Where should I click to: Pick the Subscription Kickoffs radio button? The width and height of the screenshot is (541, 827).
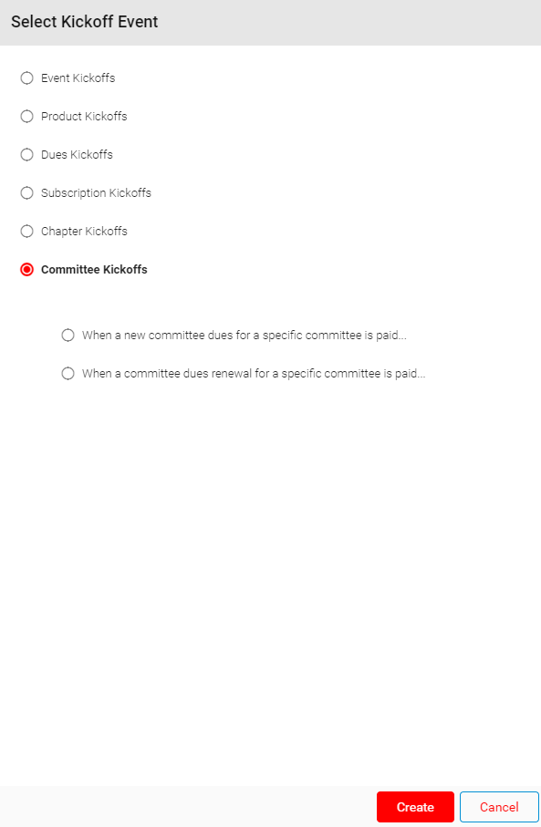coord(27,193)
